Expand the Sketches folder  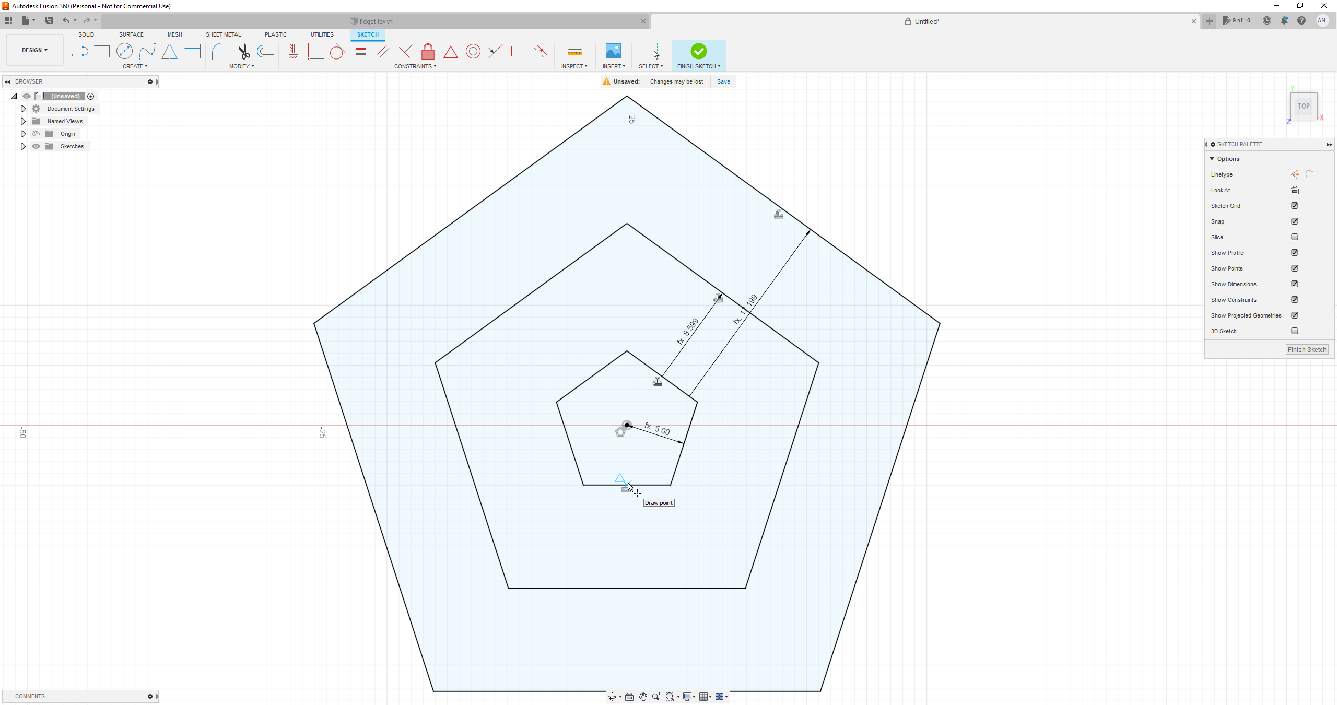coord(23,146)
